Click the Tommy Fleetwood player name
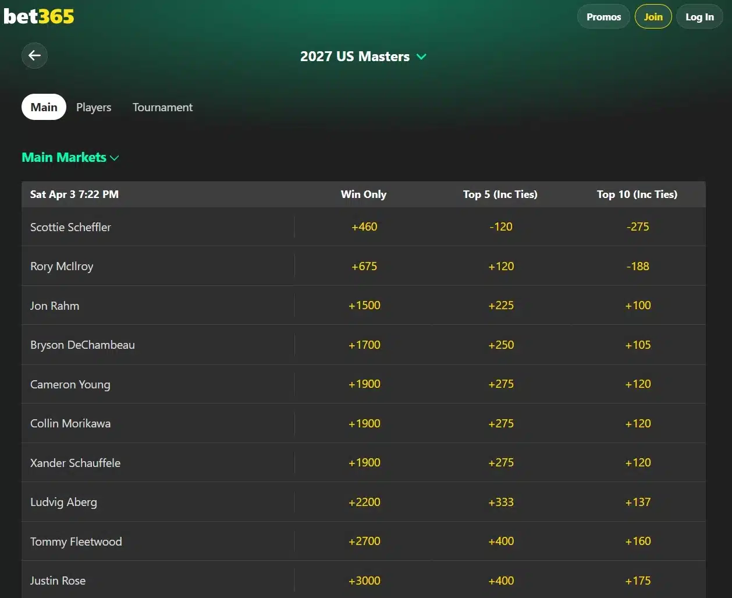Image resolution: width=732 pixels, height=598 pixels. pos(76,542)
